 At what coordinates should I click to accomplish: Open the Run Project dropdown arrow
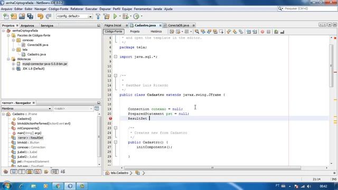(120, 16)
